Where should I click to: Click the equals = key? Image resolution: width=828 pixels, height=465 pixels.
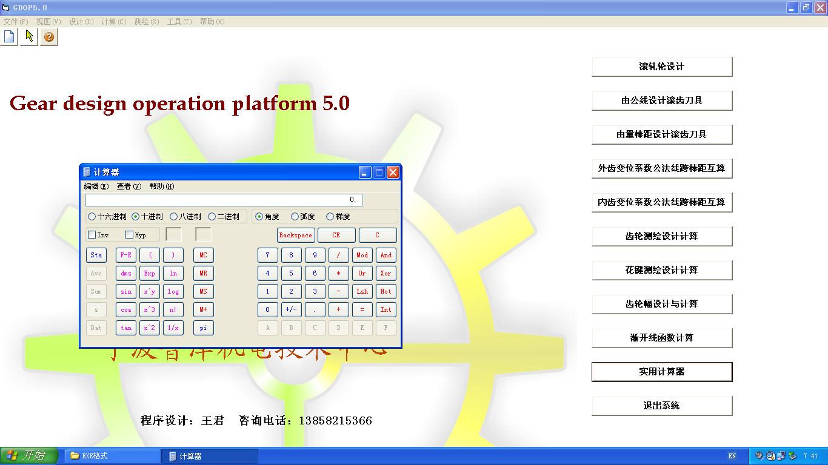tap(362, 309)
